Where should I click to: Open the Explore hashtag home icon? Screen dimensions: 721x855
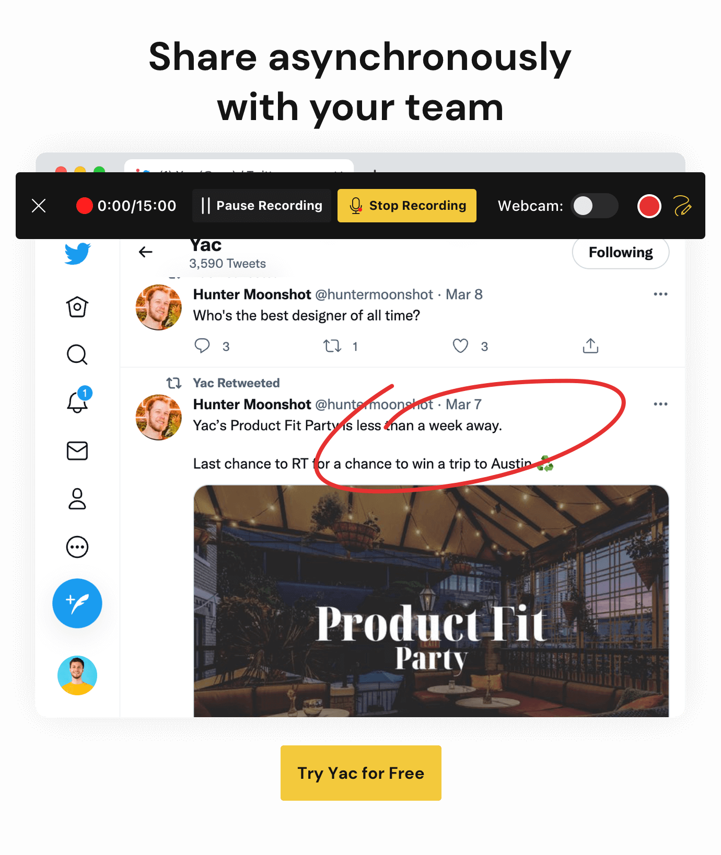(77, 307)
